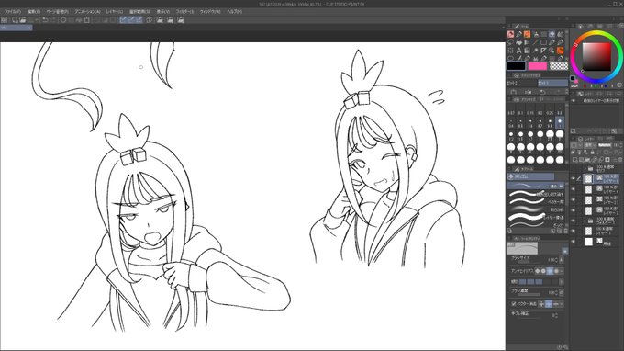Click the New document icon in command bar
624x351 pixels.
15,20
